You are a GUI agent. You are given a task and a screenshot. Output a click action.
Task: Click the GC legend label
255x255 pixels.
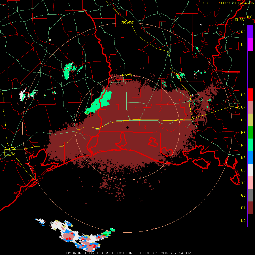point(243,195)
